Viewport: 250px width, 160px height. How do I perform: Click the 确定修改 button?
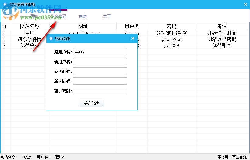pyautogui.click(x=92, y=104)
